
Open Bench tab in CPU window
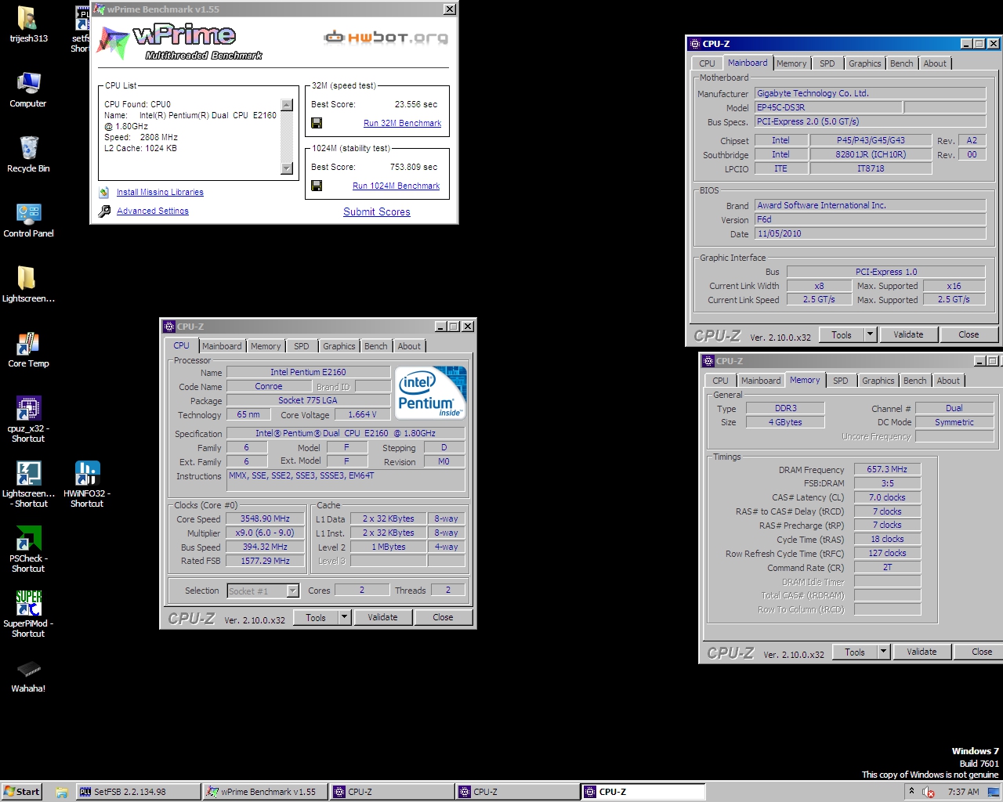coord(376,346)
